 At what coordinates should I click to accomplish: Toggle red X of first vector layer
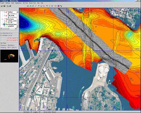(x=6, y=21)
